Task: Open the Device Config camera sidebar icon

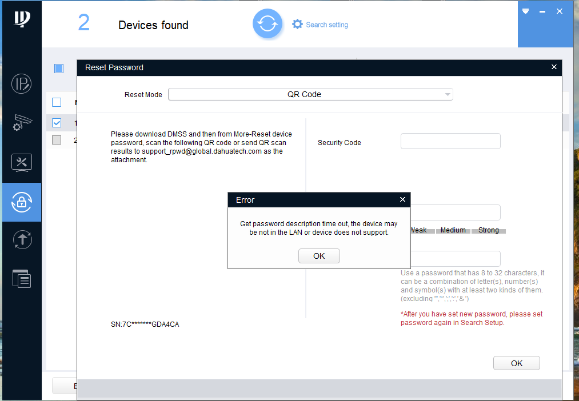Action: (x=21, y=123)
